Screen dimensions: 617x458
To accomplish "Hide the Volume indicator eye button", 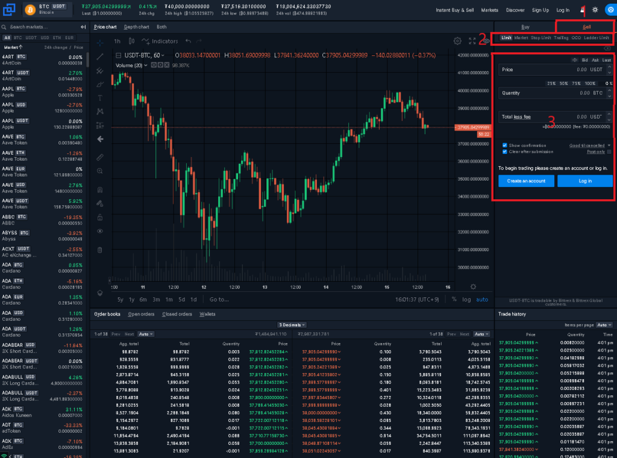I will (x=154, y=65).
